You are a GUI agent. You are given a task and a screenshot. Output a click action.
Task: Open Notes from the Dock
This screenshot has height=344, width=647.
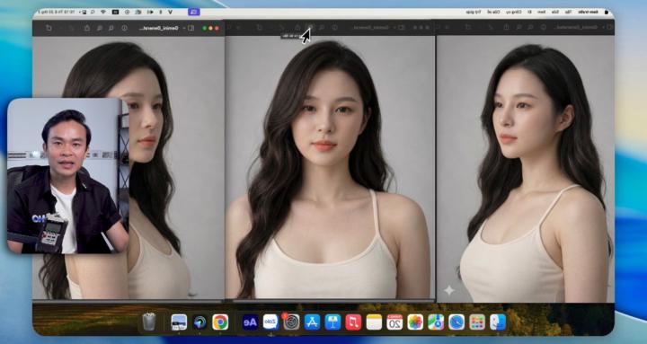(374, 322)
